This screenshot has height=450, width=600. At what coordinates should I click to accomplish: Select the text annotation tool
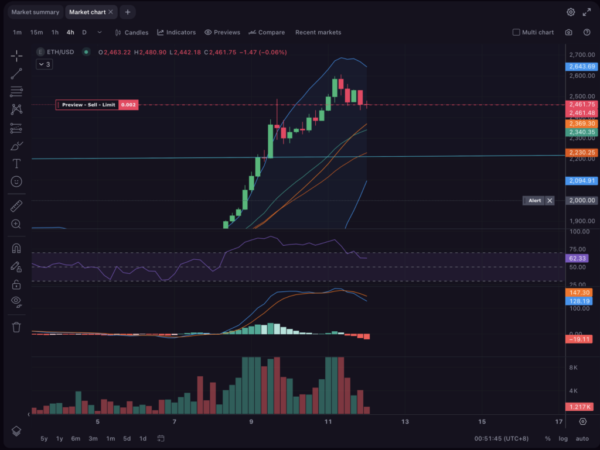[16, 164]
